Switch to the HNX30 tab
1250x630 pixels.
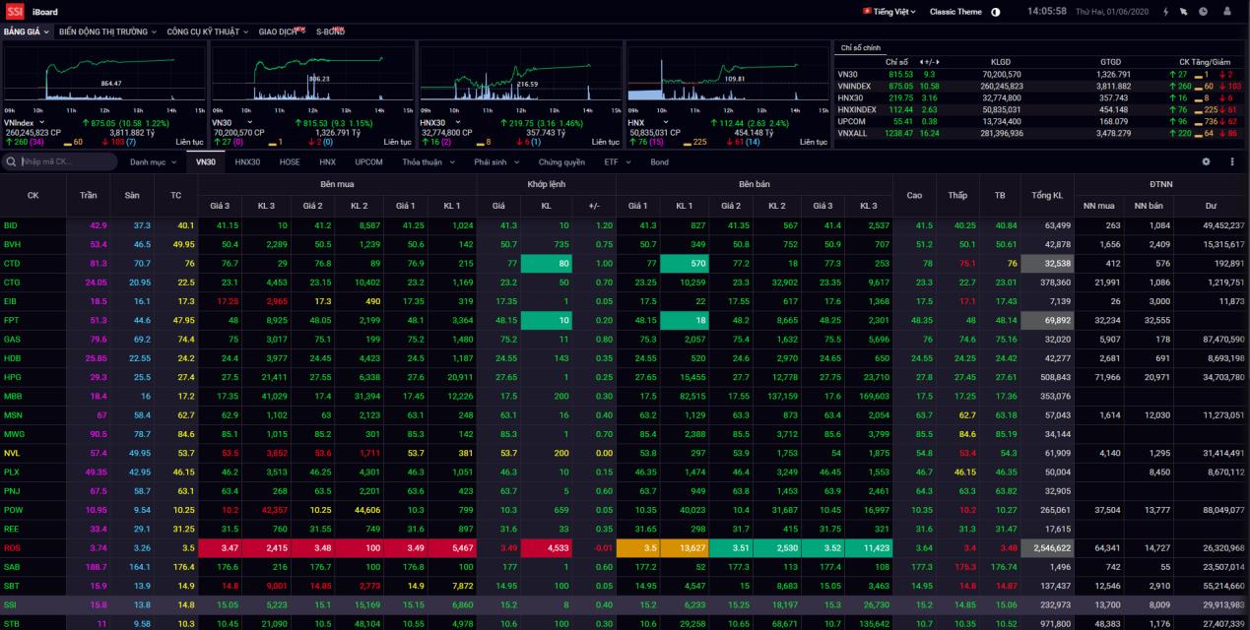[x=247, y=161]
